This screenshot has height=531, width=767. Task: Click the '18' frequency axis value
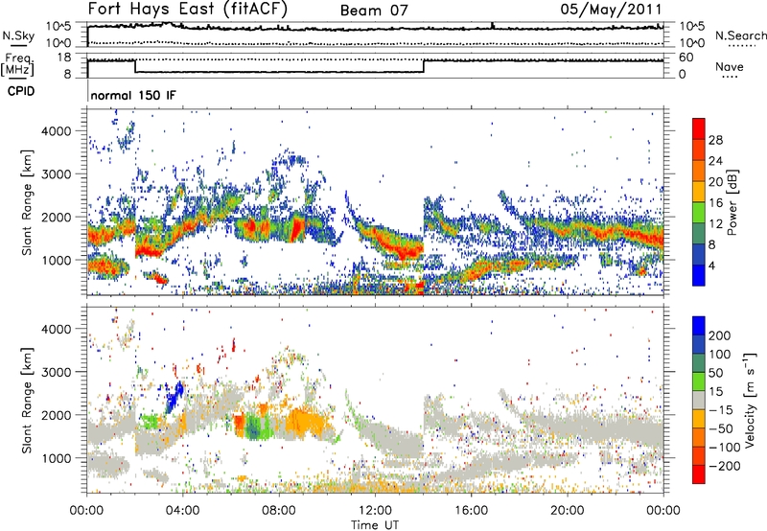pos(64,58)
